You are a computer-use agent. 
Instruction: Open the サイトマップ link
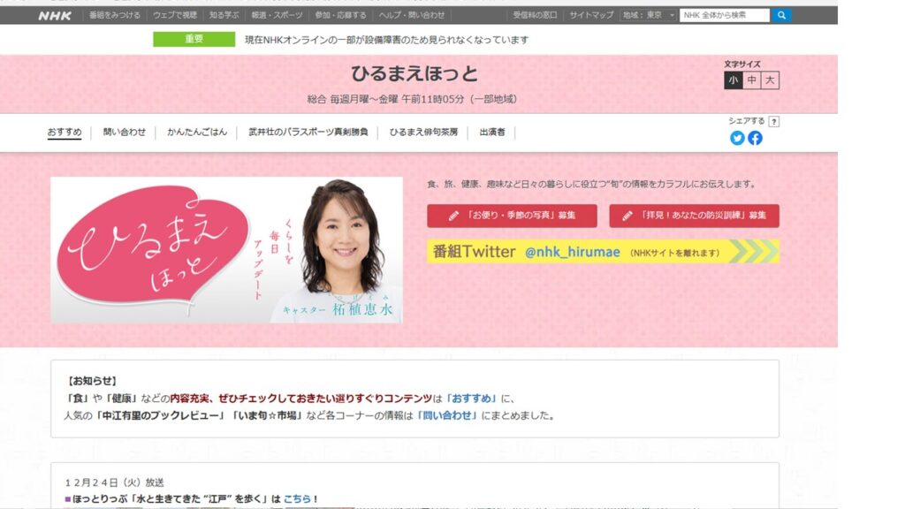(591, 15)
